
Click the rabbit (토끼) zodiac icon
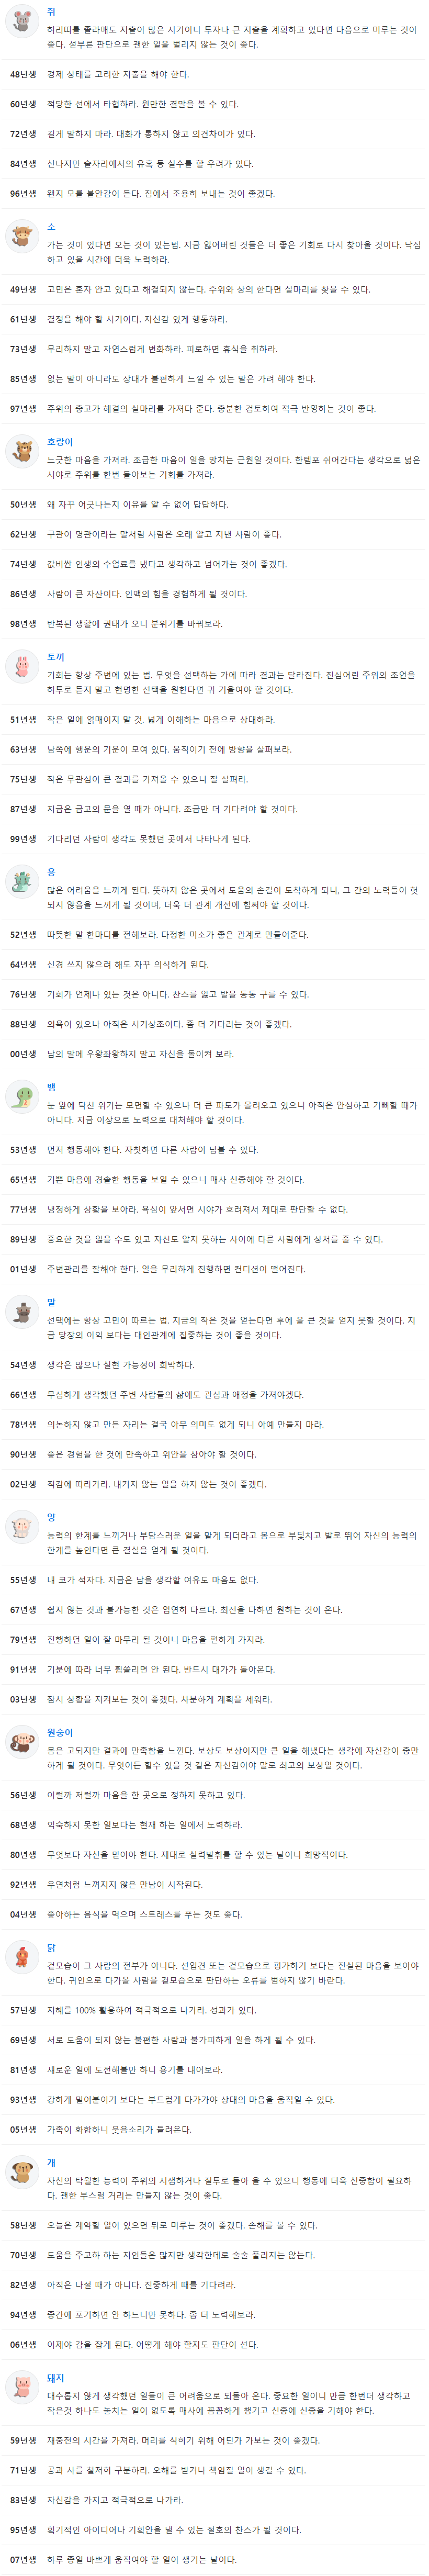tap(22, 666)
